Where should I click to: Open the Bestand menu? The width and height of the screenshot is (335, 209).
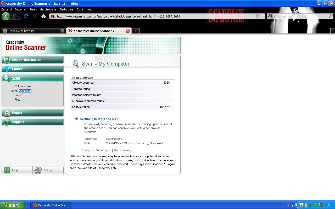click(7, 9)
